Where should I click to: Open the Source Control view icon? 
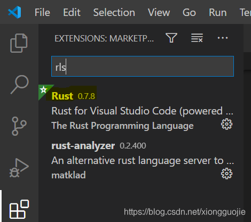click(19, 126)
